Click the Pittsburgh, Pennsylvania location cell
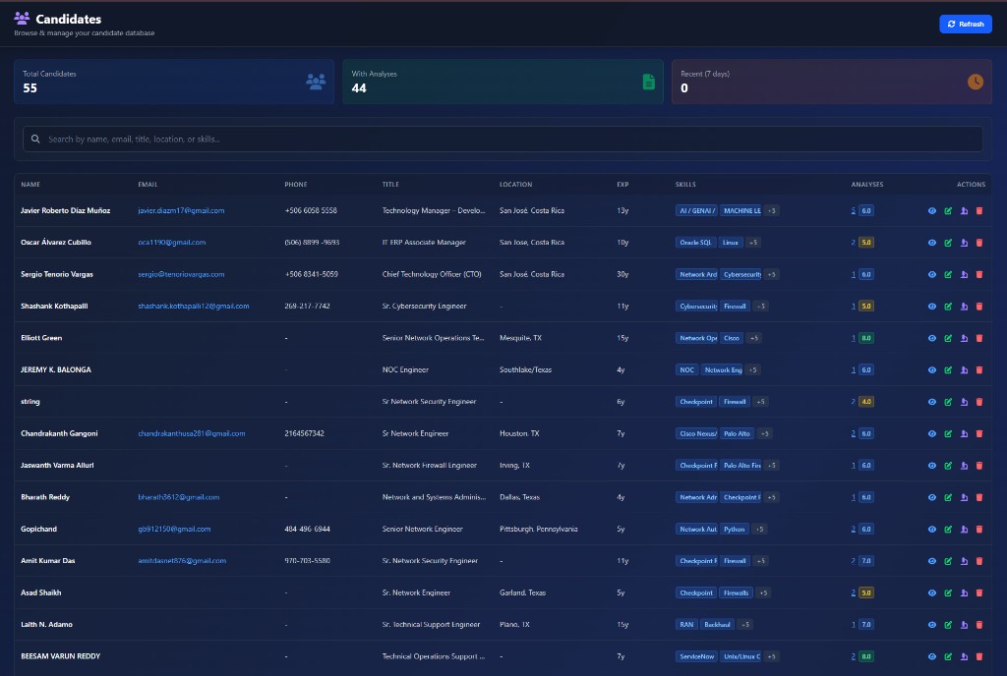 click(x=538, y=530)
